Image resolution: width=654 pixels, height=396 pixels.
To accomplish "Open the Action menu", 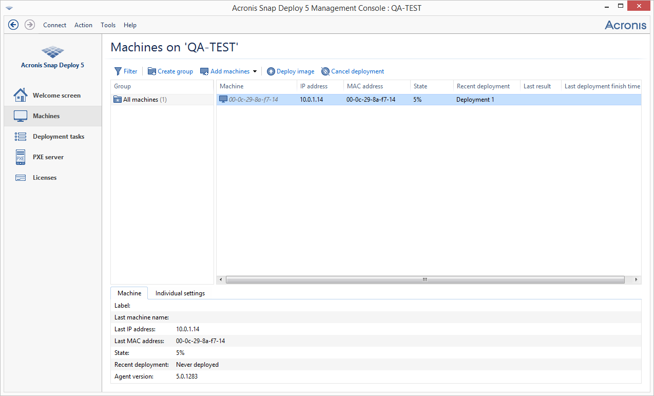I will pyautogui.click(x=83, y=25).
